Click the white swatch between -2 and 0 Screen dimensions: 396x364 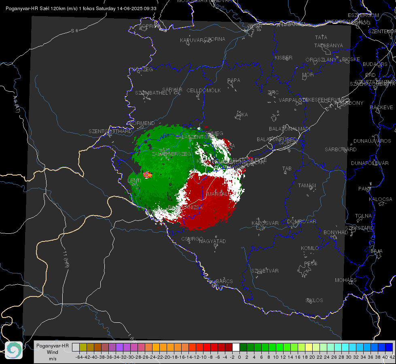tap(236, 347)
